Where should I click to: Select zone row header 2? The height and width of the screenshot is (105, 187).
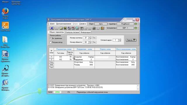pyautogui.click(x=51, y=60)
